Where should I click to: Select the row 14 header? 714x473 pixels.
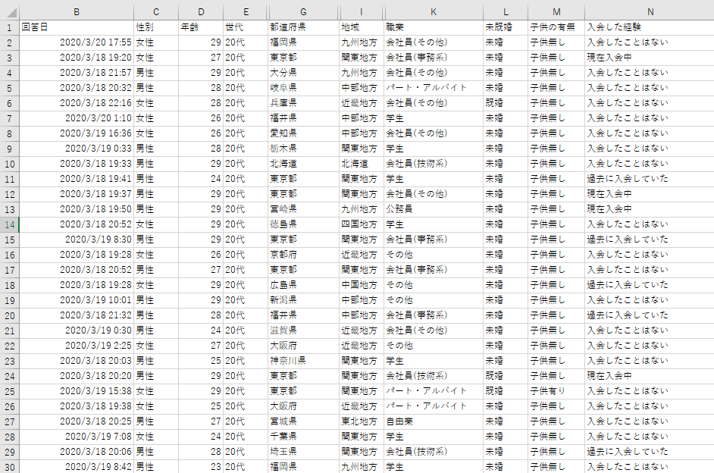[x=9, y=224]
